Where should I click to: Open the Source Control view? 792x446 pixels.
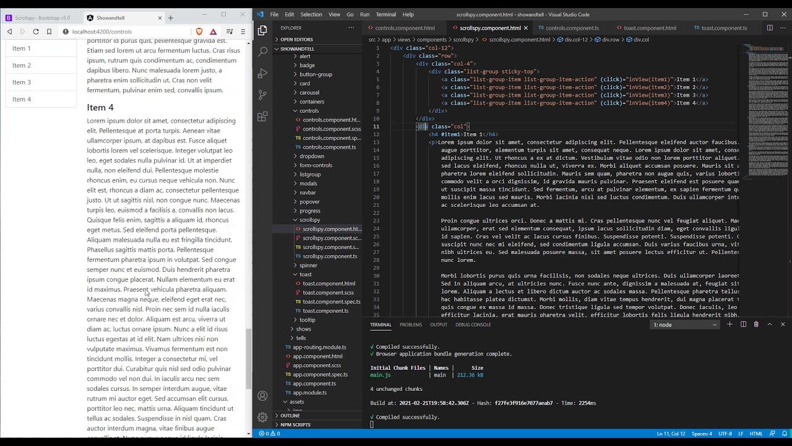tap(262, 95)
